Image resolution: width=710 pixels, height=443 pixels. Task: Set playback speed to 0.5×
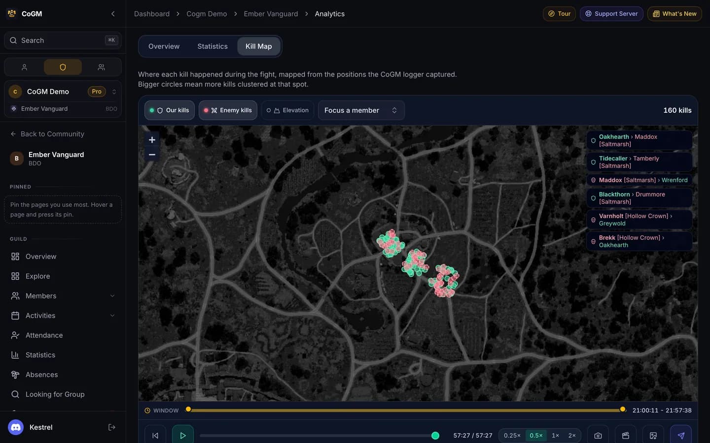point(536,435)
